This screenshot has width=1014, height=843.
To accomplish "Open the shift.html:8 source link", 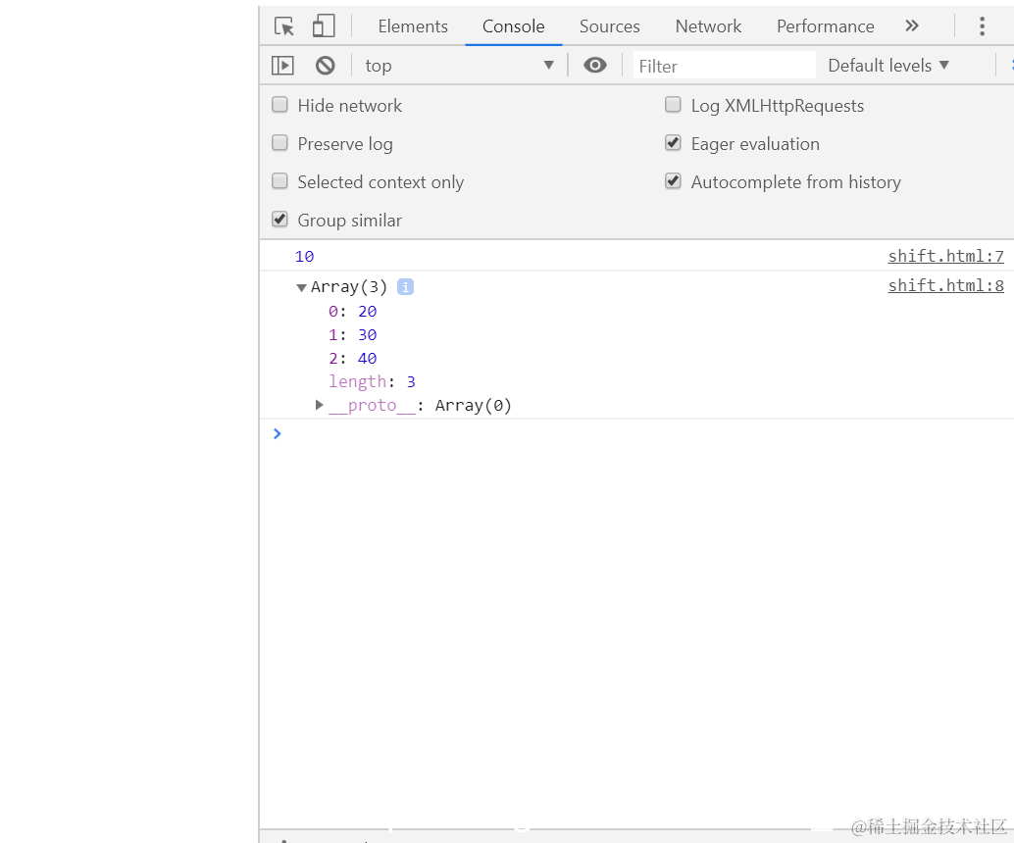I will (945, 286).
